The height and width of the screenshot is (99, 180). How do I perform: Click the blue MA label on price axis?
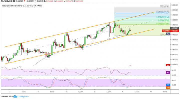[168, 34]
